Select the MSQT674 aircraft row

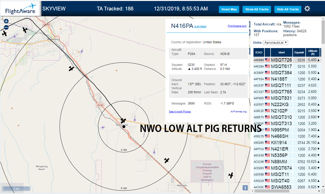287,168
